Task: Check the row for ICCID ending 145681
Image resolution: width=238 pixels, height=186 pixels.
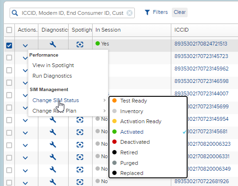Action: point(9,133)
